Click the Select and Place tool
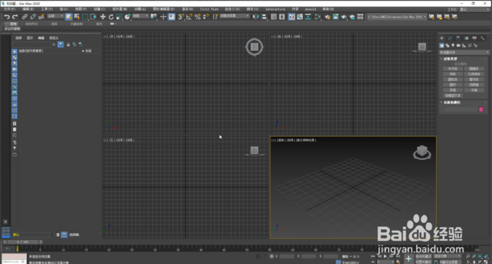 (x=128, y=17)
